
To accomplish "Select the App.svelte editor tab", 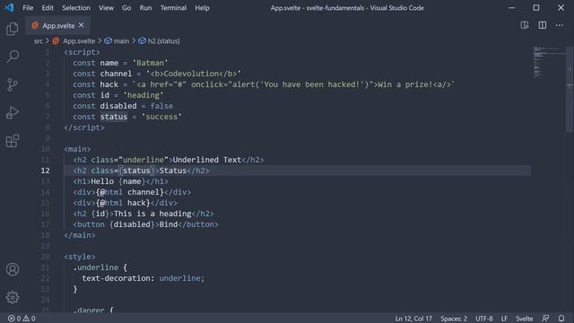I will [57, 26].
